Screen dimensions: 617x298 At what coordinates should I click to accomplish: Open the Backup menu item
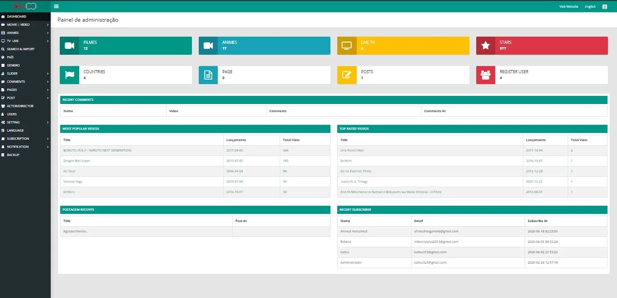(x=25, y=155)
